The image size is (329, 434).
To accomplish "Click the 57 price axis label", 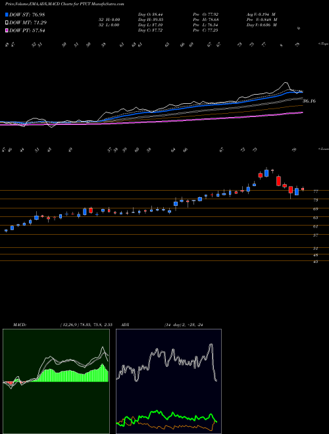I will pos(315,235).
